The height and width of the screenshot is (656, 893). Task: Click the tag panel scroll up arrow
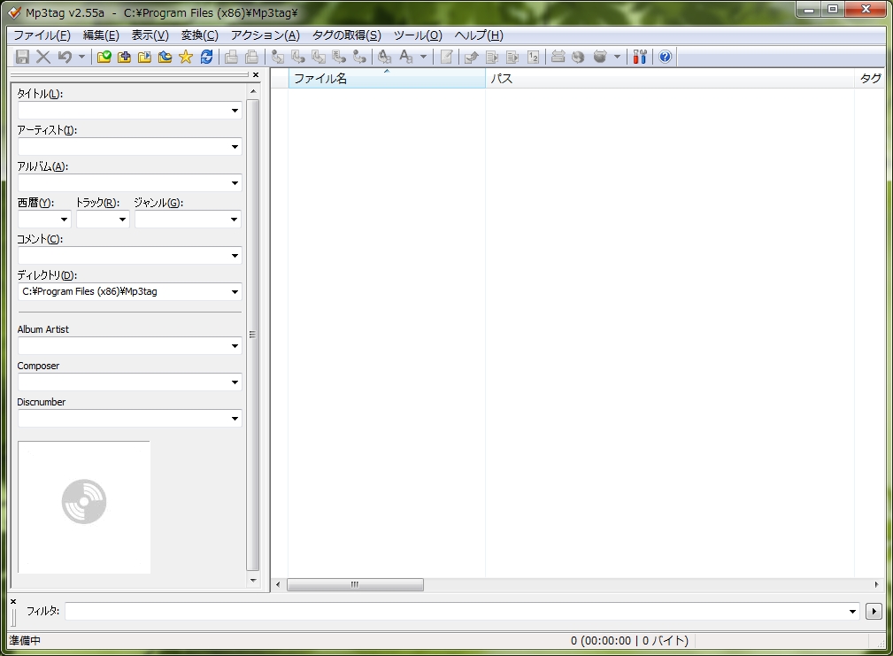(x=253, y=92)
